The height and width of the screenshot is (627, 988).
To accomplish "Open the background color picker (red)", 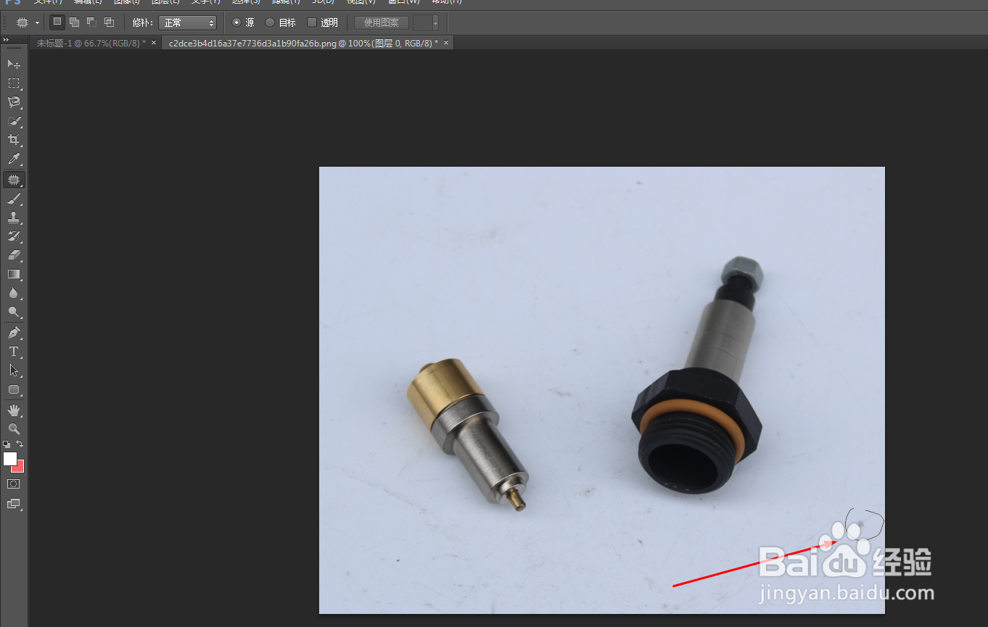I will point(20,468).
